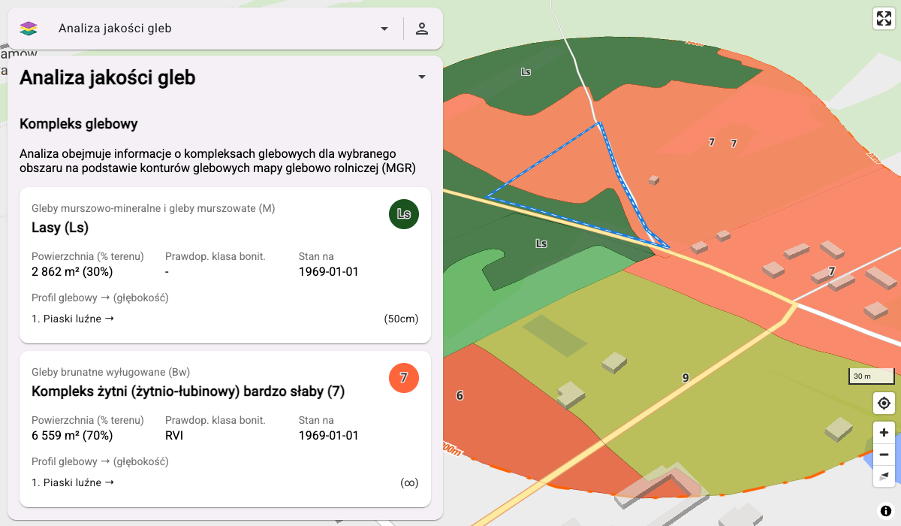Select 'Kompleks żytni (żytnio-łubinowy) bardzo słaby (7)' title
This screenshot has height=526, width=901.
[x=188, y=391]
